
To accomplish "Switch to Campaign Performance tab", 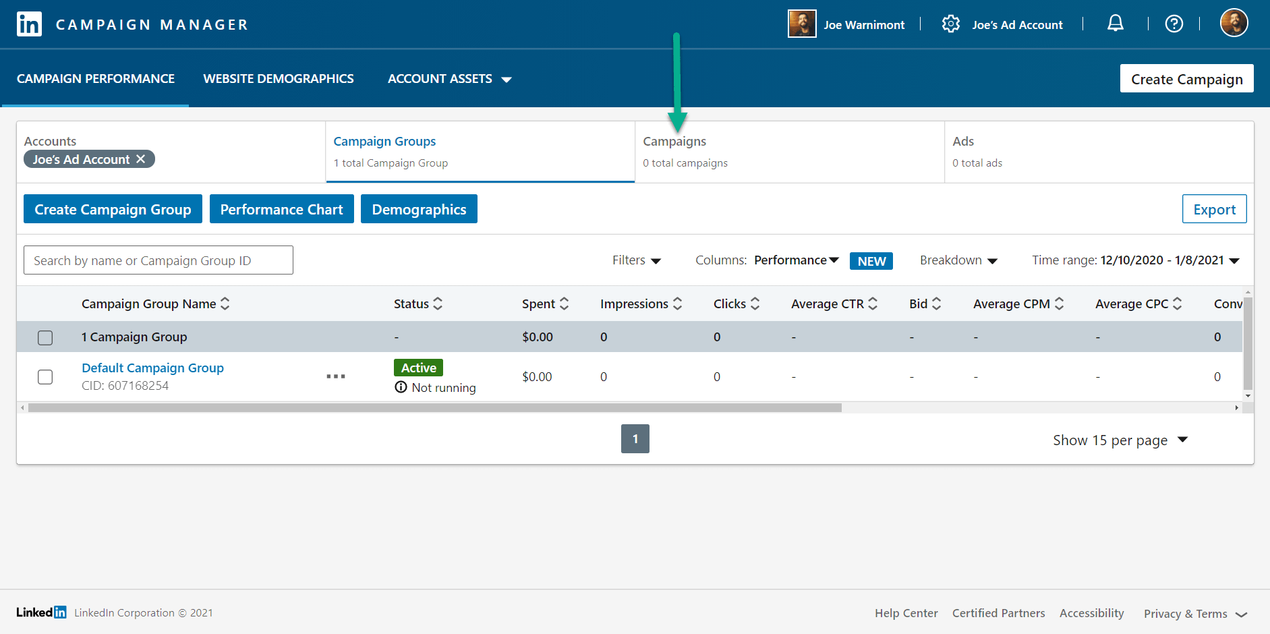I will (x=96, y=79).
